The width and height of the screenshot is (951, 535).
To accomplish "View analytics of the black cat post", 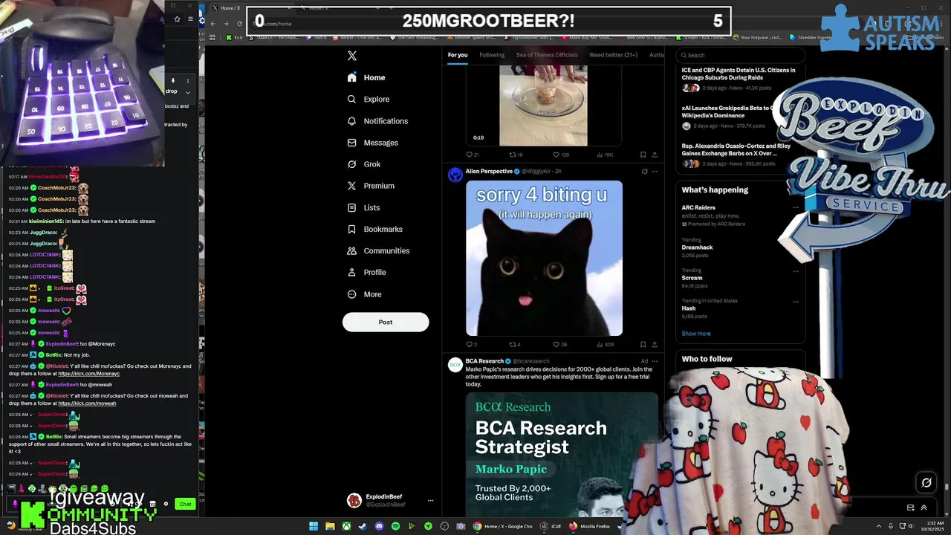I will coord(606,345).
